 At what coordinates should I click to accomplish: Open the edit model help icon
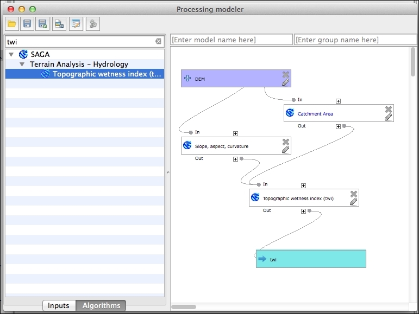coord(76,24)
